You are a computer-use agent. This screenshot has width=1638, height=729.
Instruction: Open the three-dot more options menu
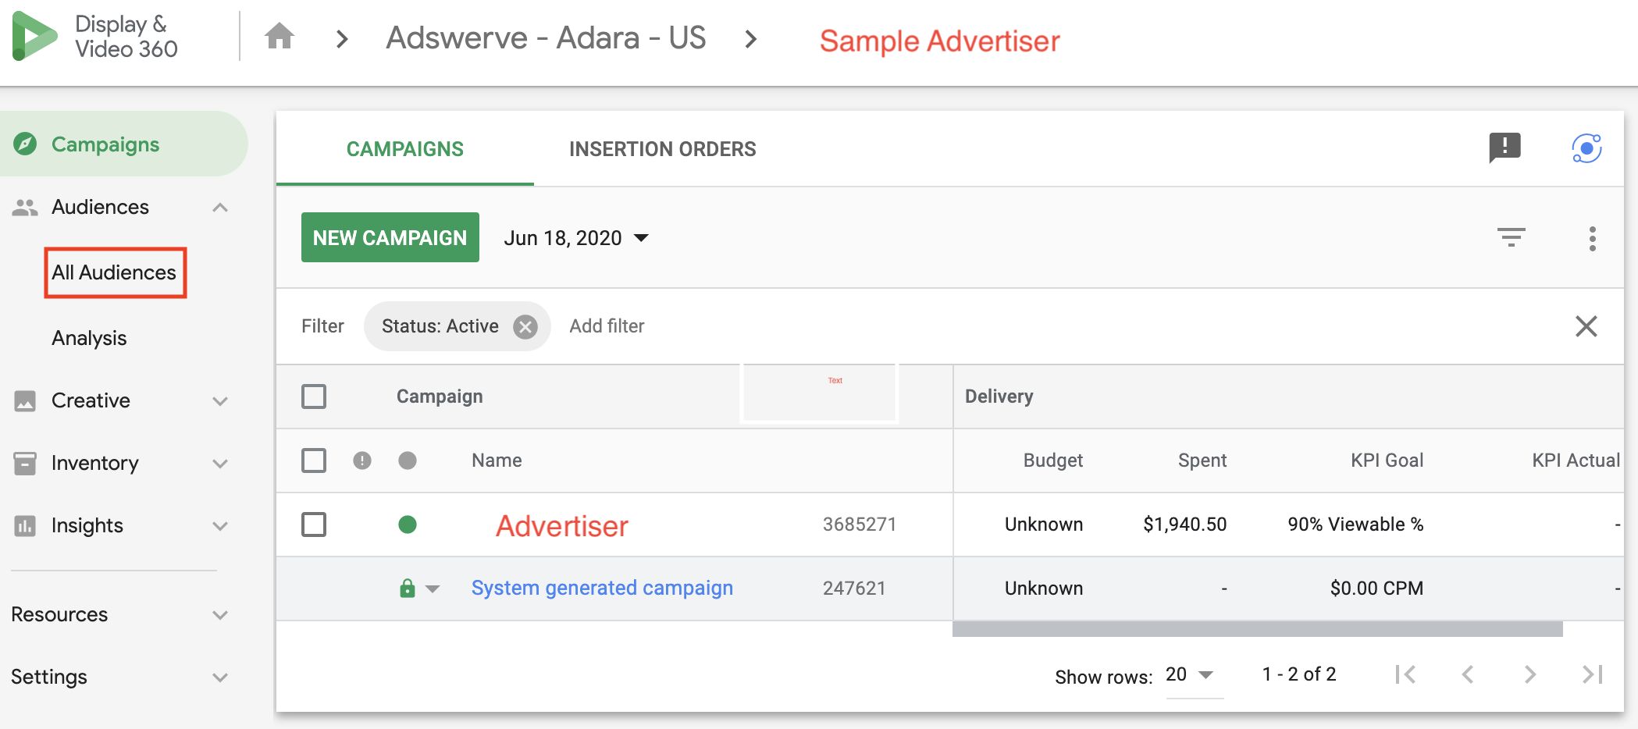click(1592, 238)
